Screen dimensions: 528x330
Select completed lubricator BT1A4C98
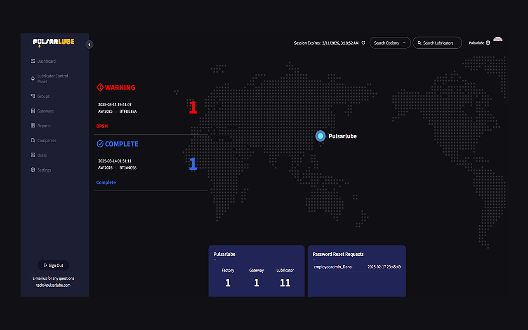tap(128, 168)
